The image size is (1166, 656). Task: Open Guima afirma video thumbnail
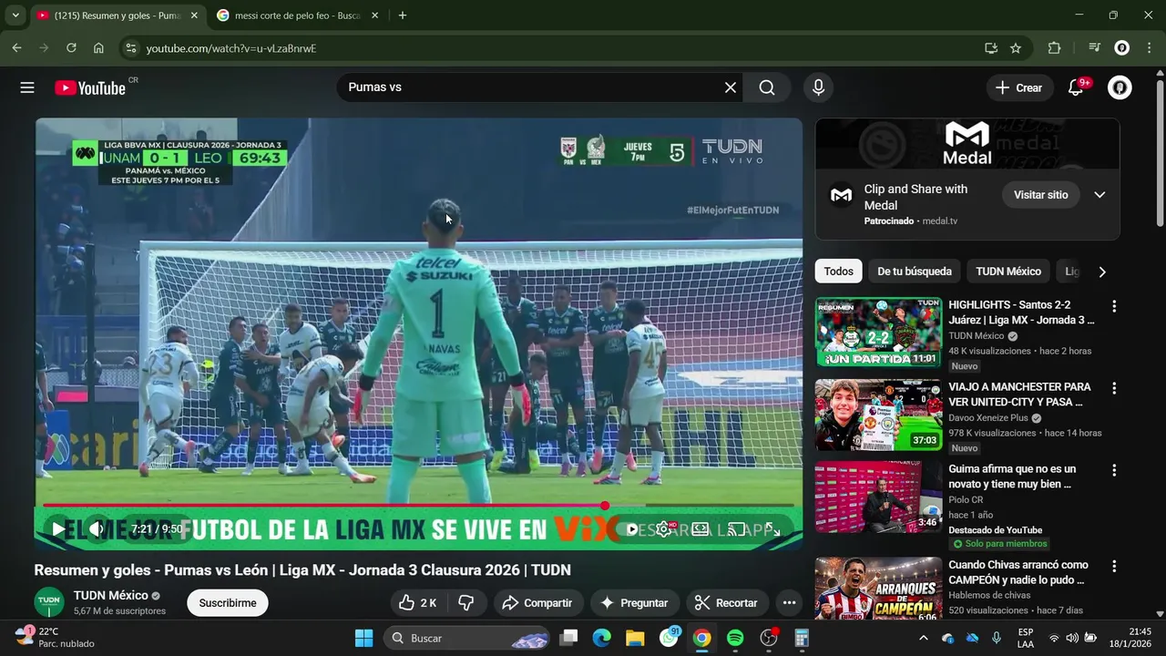pyautogui.click(x=878, y=497)
